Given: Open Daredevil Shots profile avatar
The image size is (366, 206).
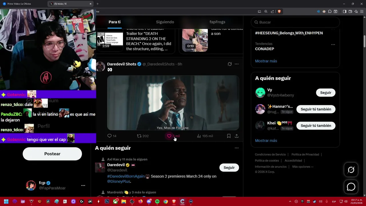Looking at the screenshot, I should click(100, 66).
